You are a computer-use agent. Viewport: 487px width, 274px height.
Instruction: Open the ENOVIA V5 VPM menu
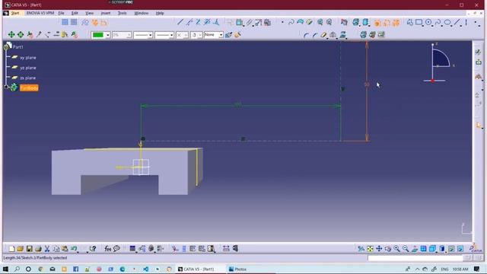pyautogui.click(x=40, y=13)
